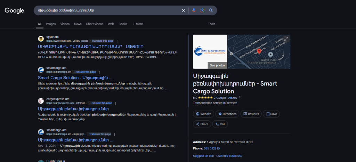
Task: Click See photos on business thumbnail
Action: coord(217,65)
